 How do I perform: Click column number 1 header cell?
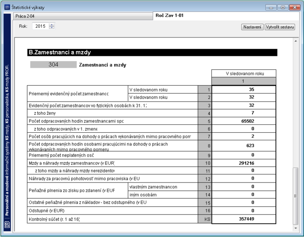click(244, 81)
